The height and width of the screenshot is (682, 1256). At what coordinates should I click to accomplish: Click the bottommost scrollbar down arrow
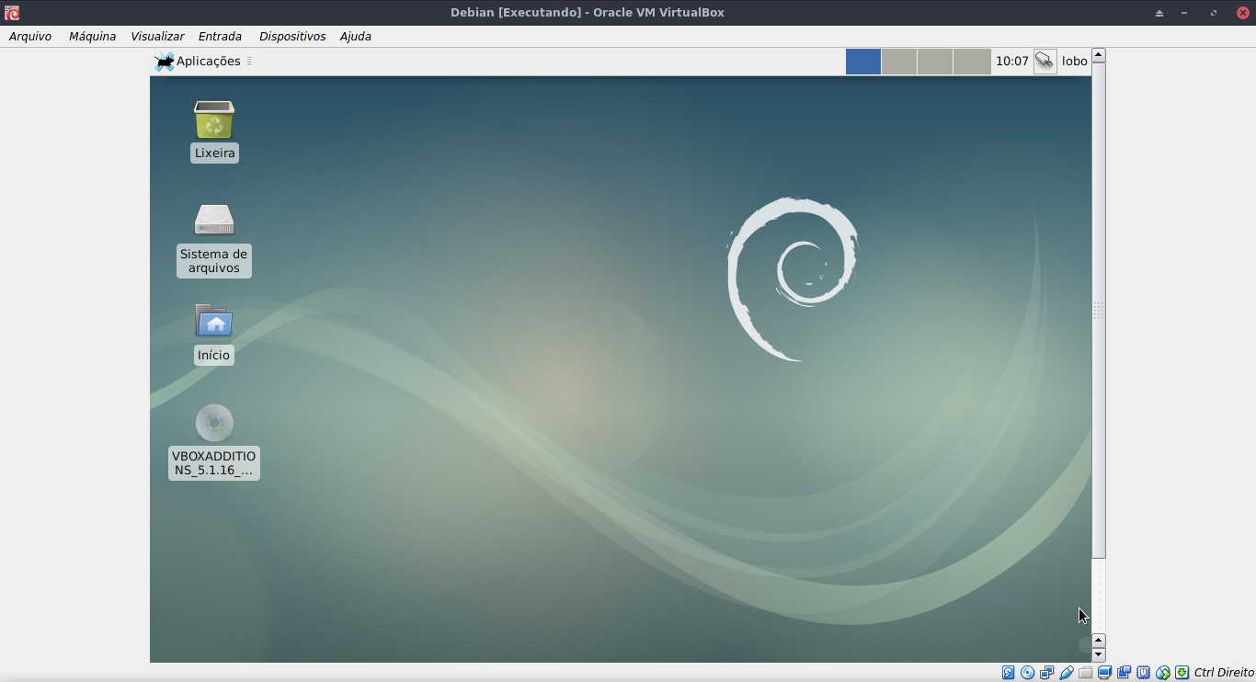click(1099, 655)
